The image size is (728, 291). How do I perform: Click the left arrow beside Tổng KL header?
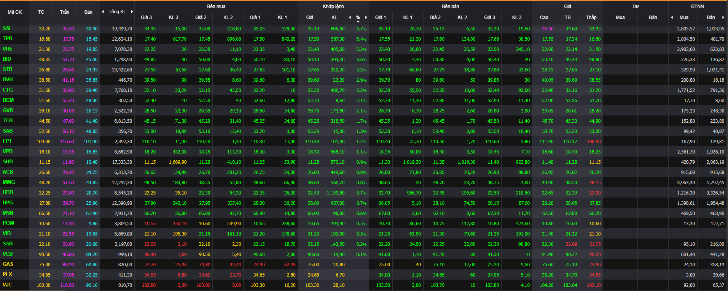[x=103, y=12]
